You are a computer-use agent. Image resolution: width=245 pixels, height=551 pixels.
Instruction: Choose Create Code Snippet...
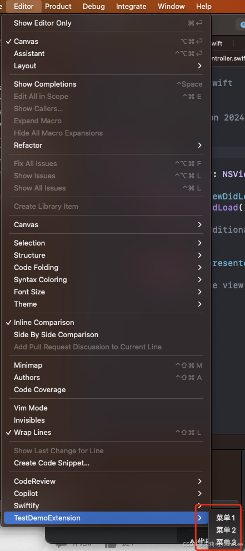pyautogui.click(x=106, y=463)
